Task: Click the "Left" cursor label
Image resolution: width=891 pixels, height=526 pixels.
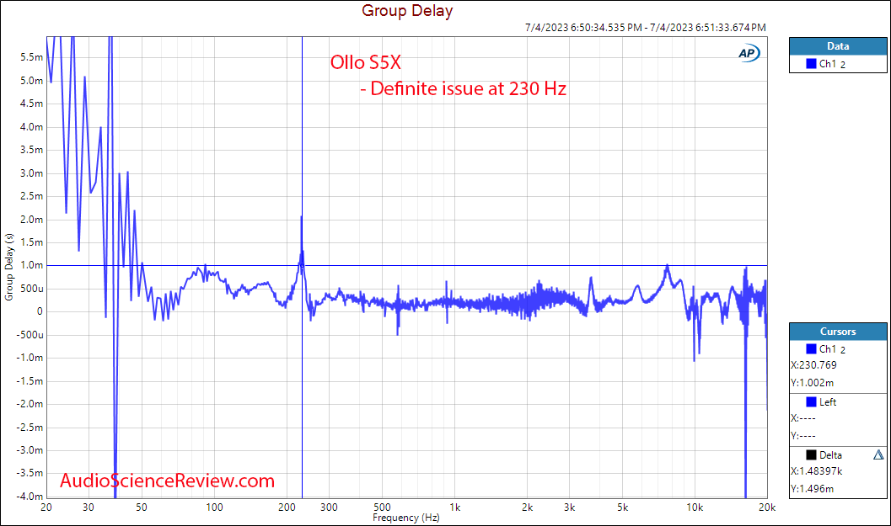Action: [828, 402]
